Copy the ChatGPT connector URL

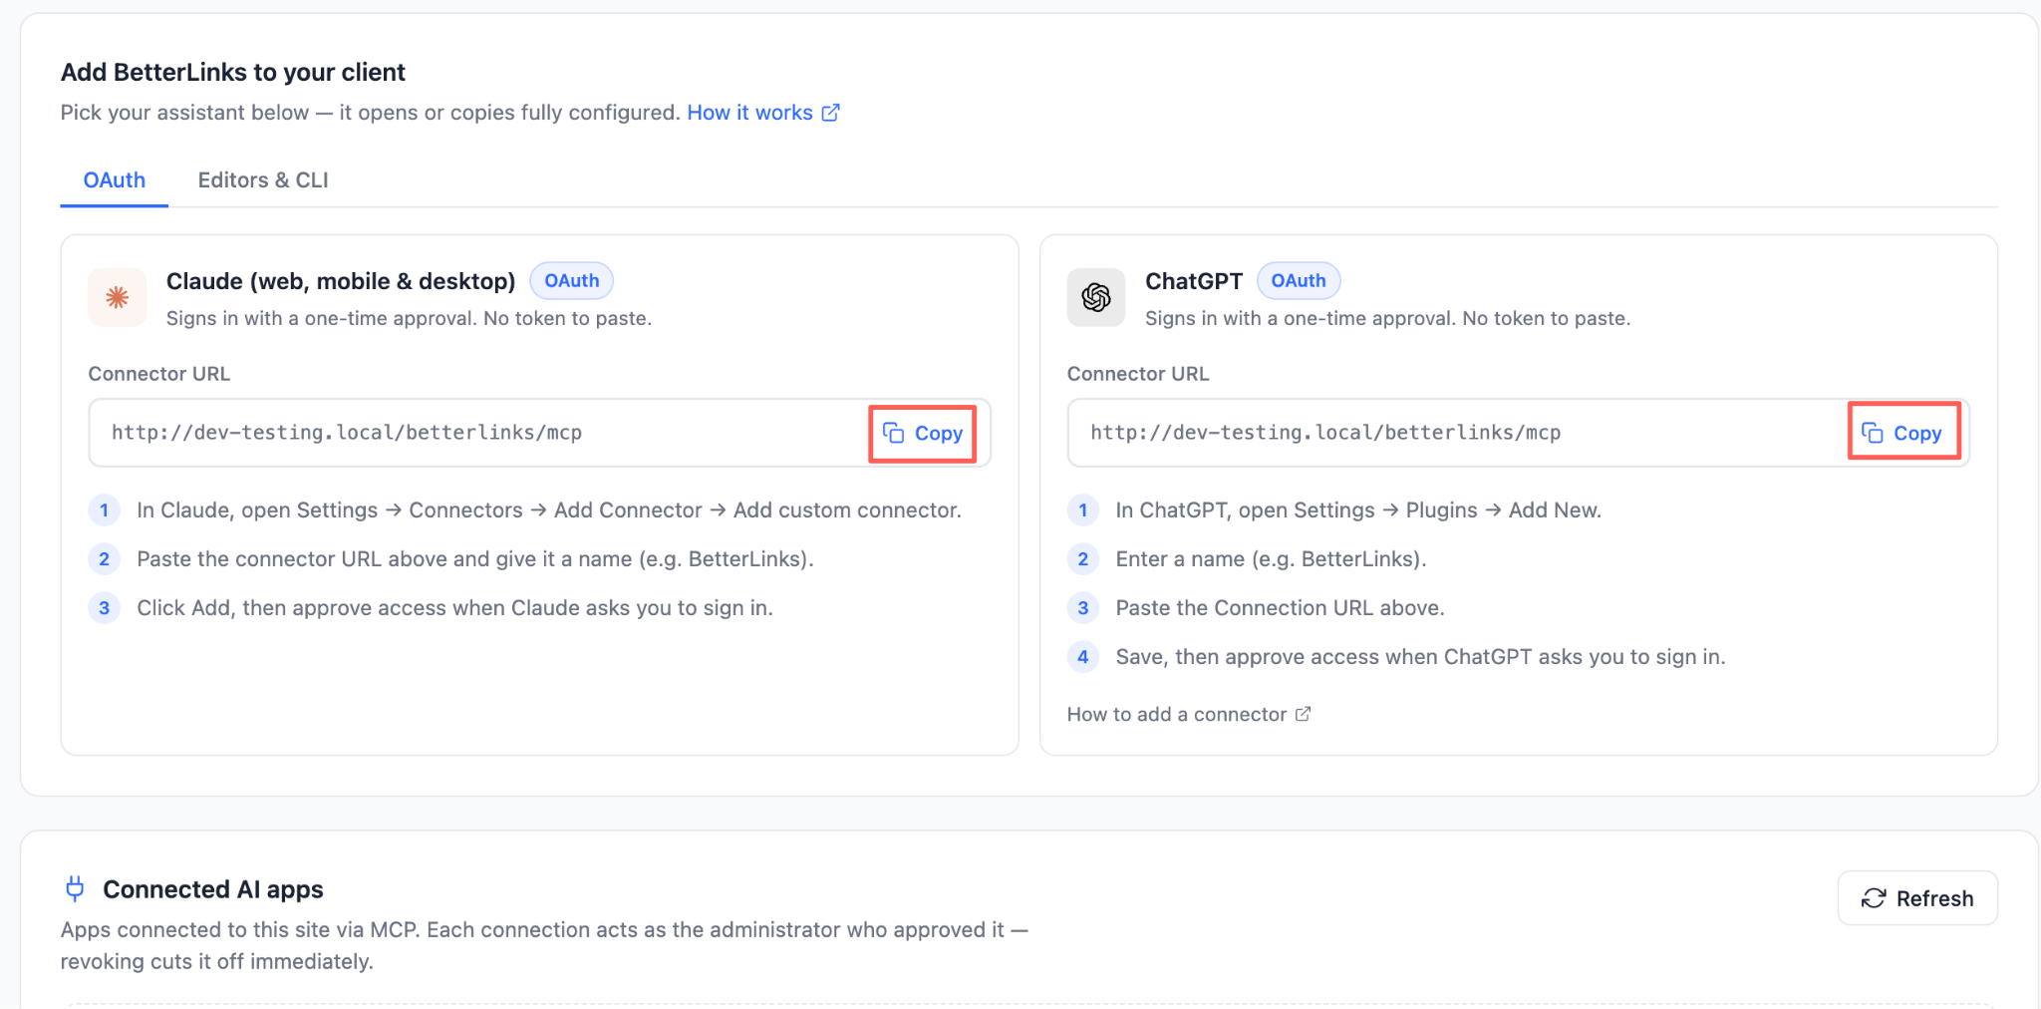coord(1902,433)
